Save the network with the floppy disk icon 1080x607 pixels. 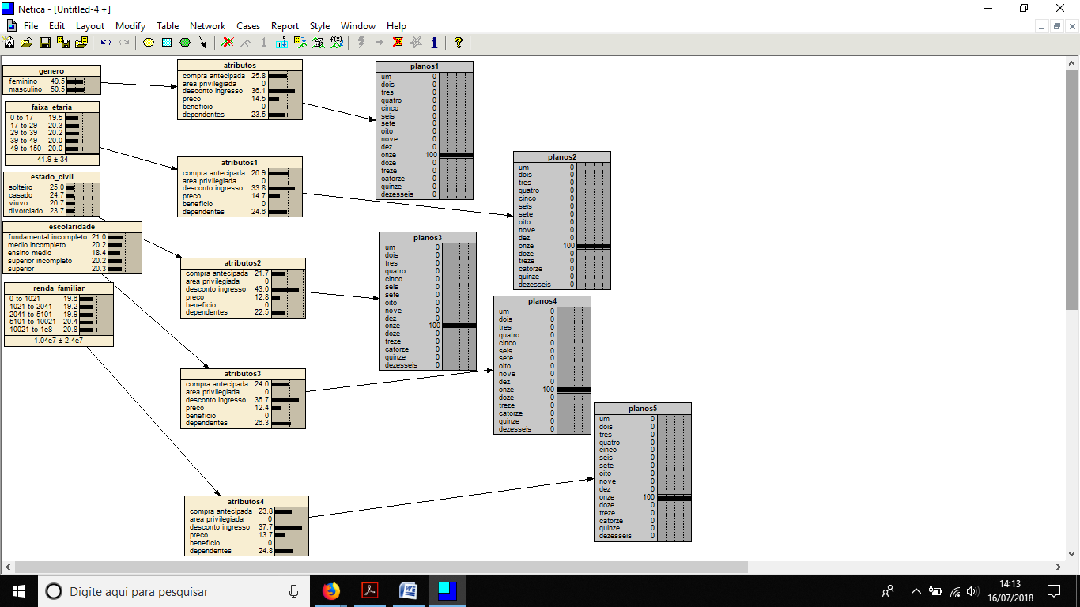click(x=45, y=43)
